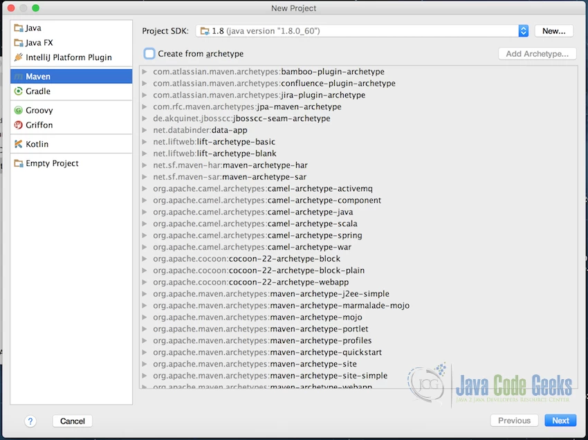
Task: Click the Maven icon in sidebar
Action: [19, 77]
